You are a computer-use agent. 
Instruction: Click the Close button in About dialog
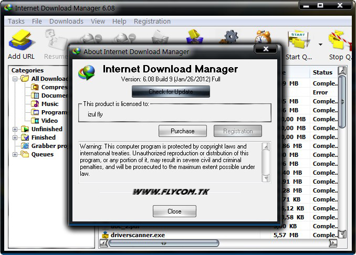[174, 211]
